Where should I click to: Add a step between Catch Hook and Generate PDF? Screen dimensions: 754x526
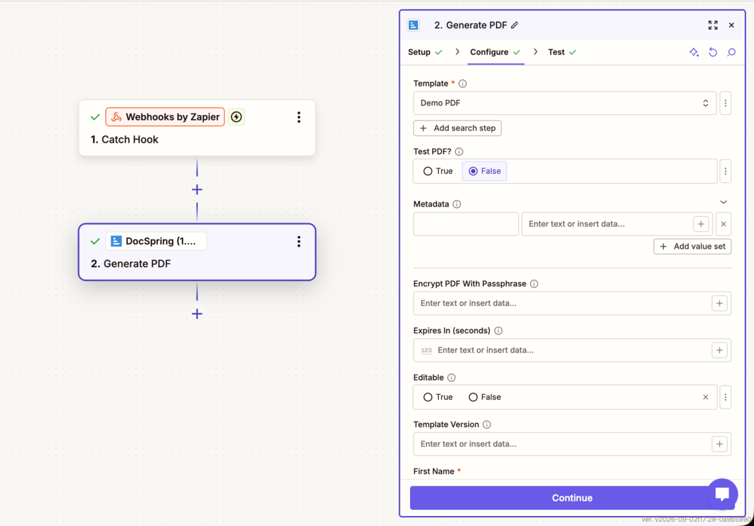197,190
